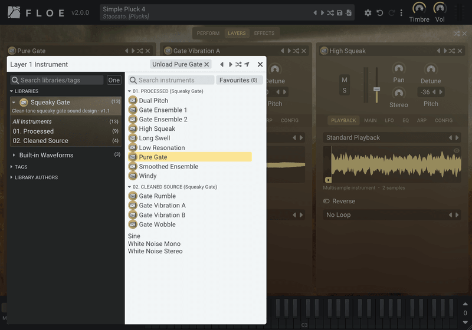Viewport: 472px width, 330px height.
Task: Next instrument arrow in picker header
Action: [230, 64]
